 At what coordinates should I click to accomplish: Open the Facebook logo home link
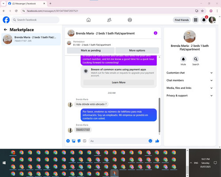click(6, 20)
